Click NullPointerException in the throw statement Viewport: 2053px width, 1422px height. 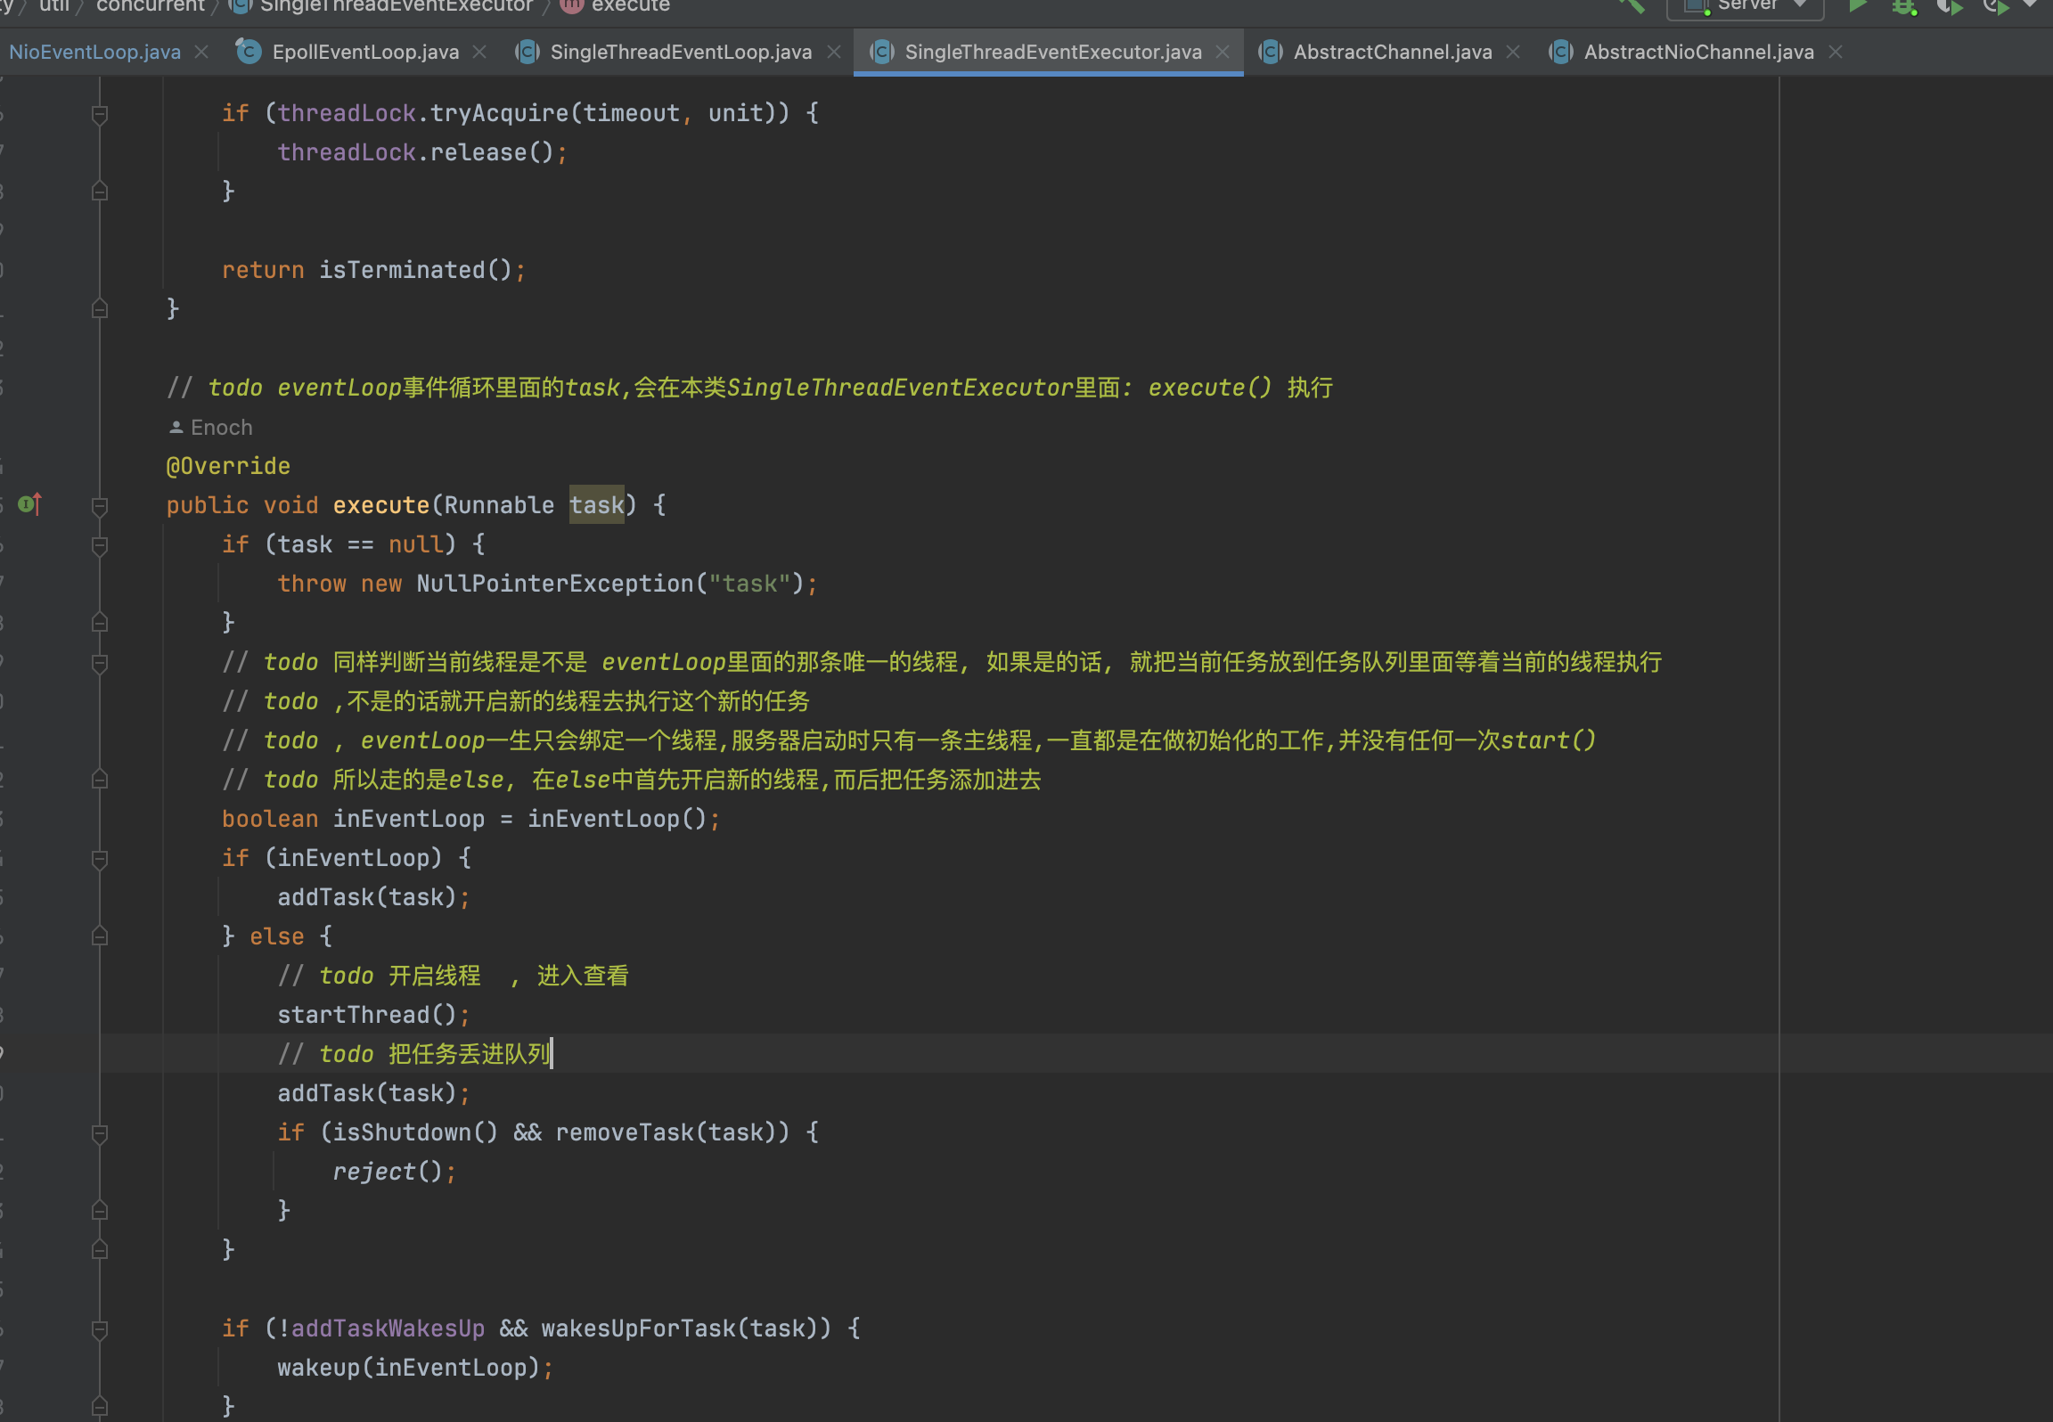coord(555,584)
